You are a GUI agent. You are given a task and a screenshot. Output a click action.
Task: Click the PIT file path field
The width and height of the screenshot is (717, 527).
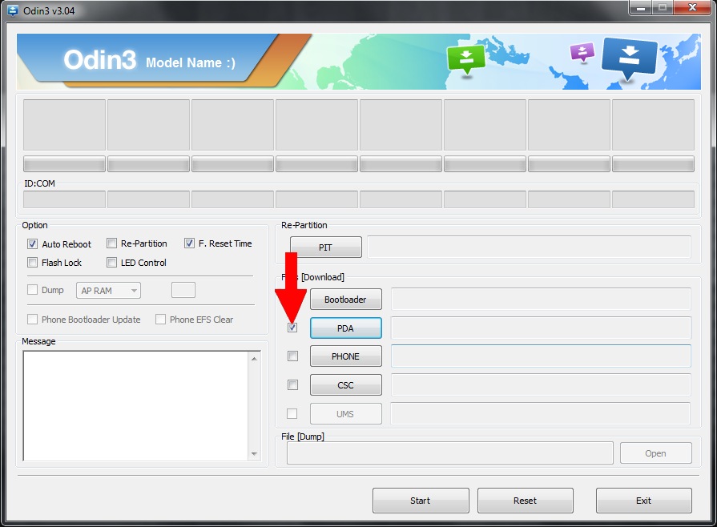click(529, 247)
